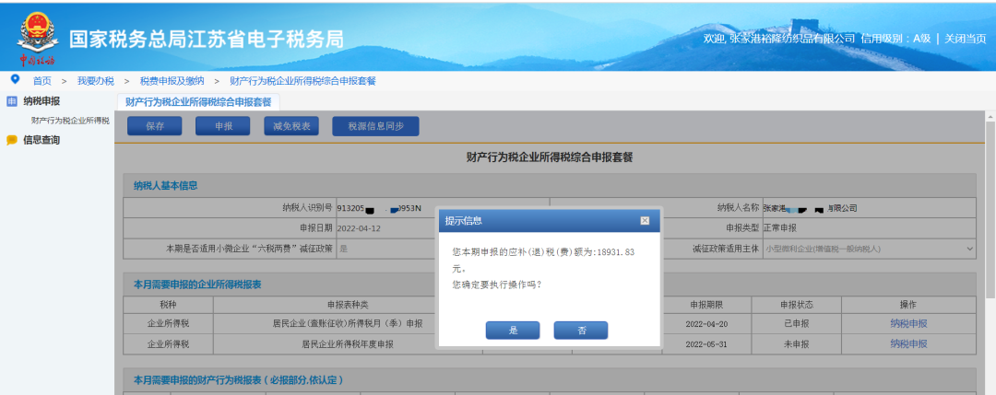
Task: Confirm the prompt by clicking 是
Action: [x=513, y=331]
